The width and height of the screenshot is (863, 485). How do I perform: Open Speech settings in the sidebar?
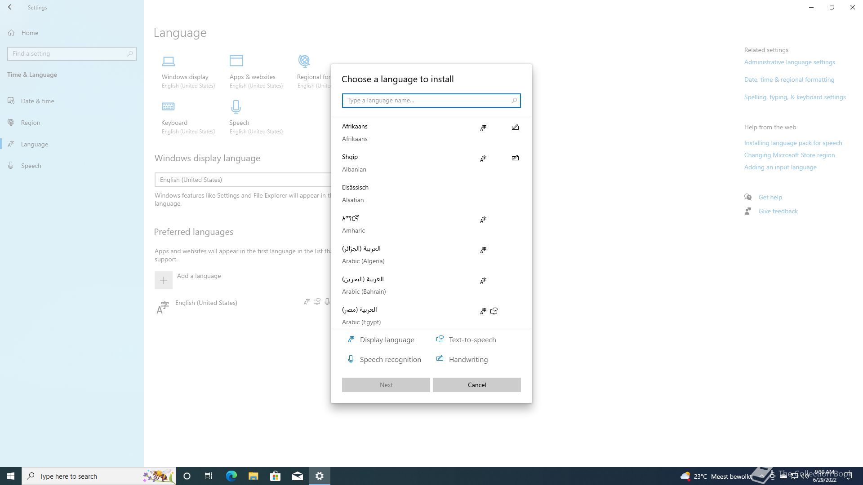coord(31,166)
